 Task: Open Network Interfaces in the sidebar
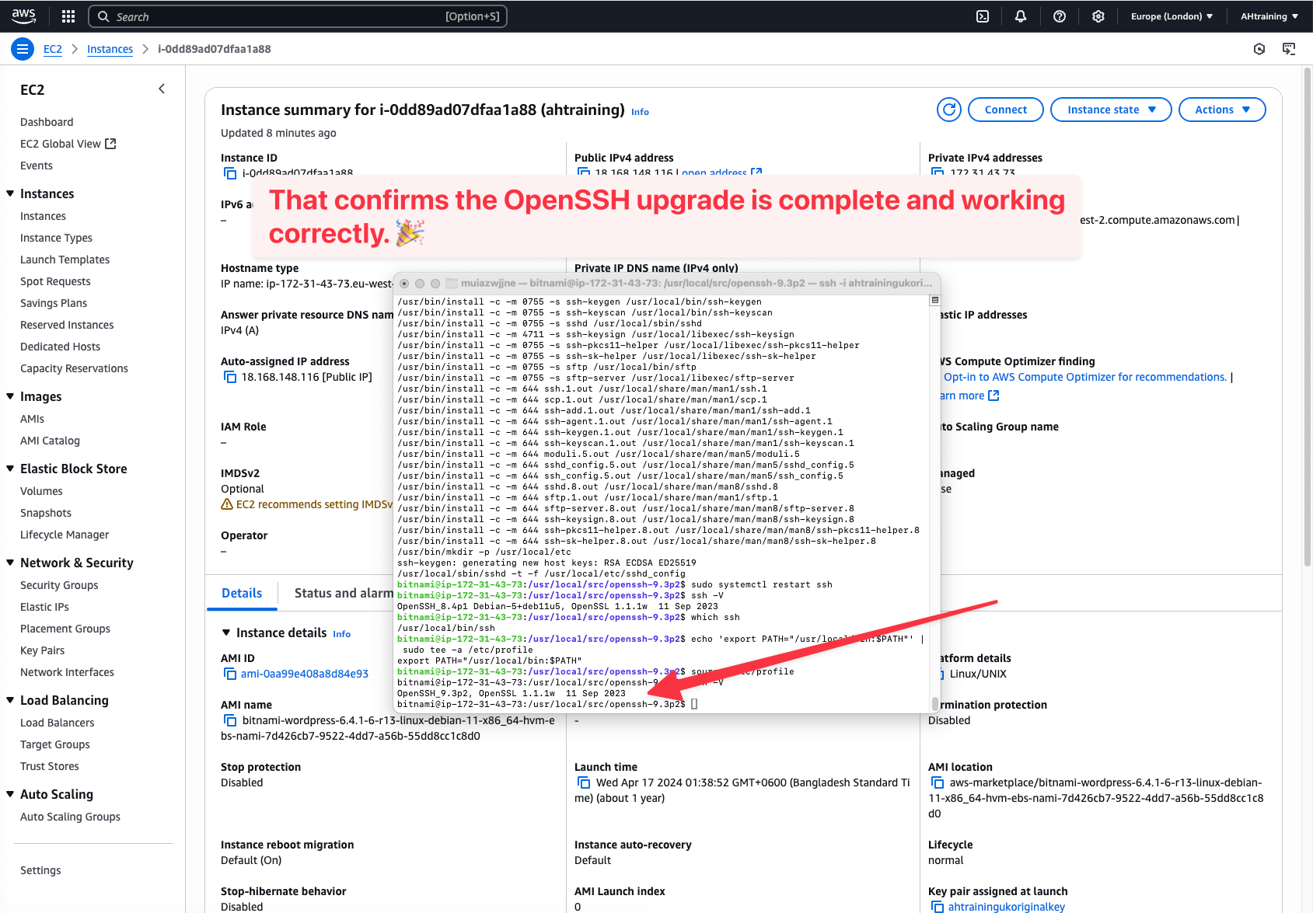[67, 672]
